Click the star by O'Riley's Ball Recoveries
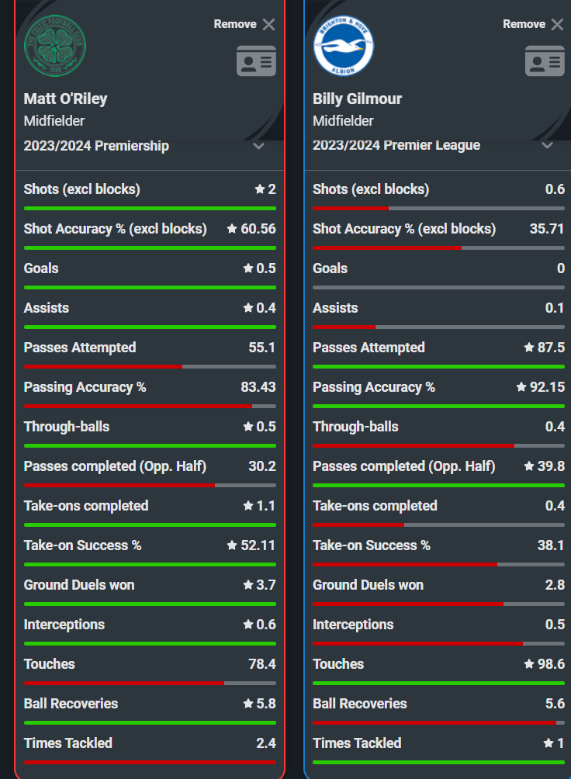The image size is (571, 779). (x=248, y=704)
